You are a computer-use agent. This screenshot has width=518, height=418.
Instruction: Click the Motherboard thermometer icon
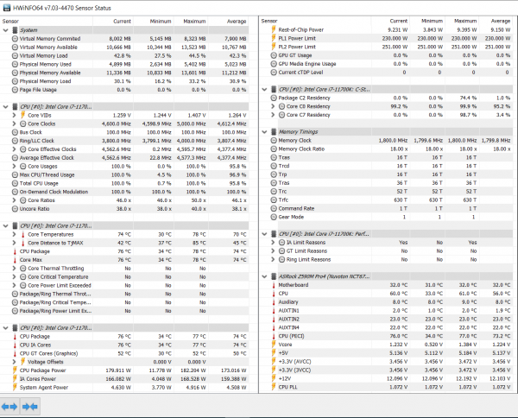274,285
